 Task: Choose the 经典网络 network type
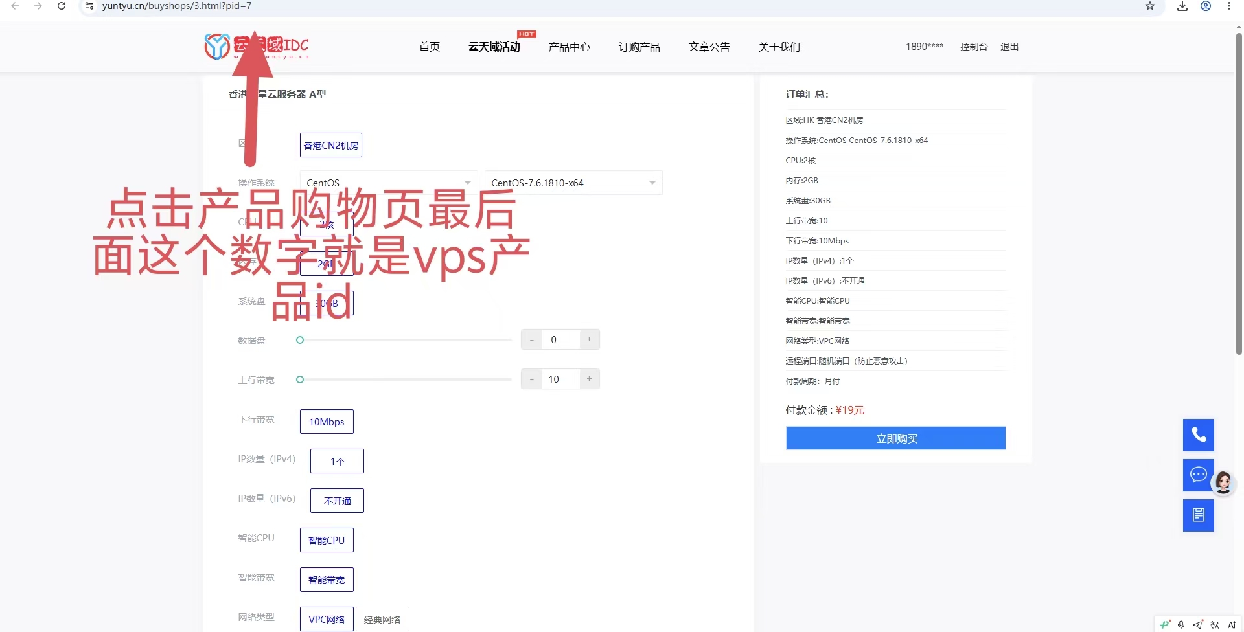(x=382, y=619)
